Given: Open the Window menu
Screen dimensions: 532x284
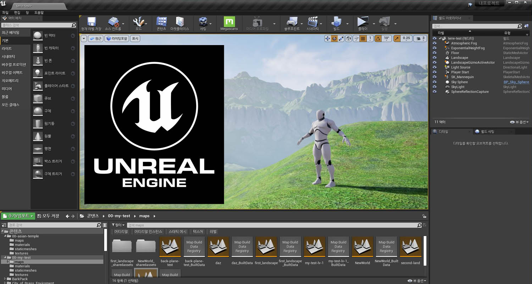Looking at the screenshot, I should click(x=27, y=12).
